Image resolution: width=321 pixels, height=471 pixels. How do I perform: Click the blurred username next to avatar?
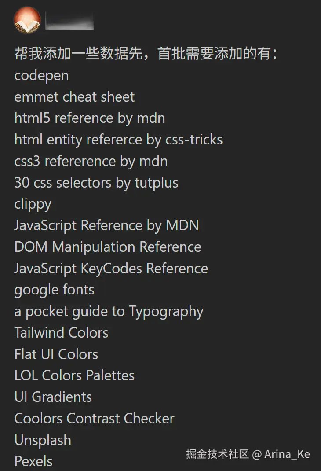[69, 21]
